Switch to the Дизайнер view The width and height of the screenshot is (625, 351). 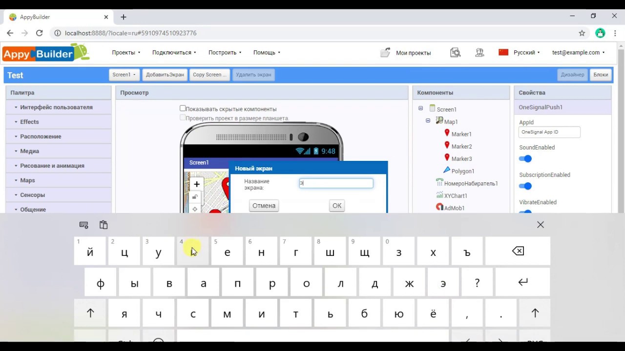coord(572,75)
